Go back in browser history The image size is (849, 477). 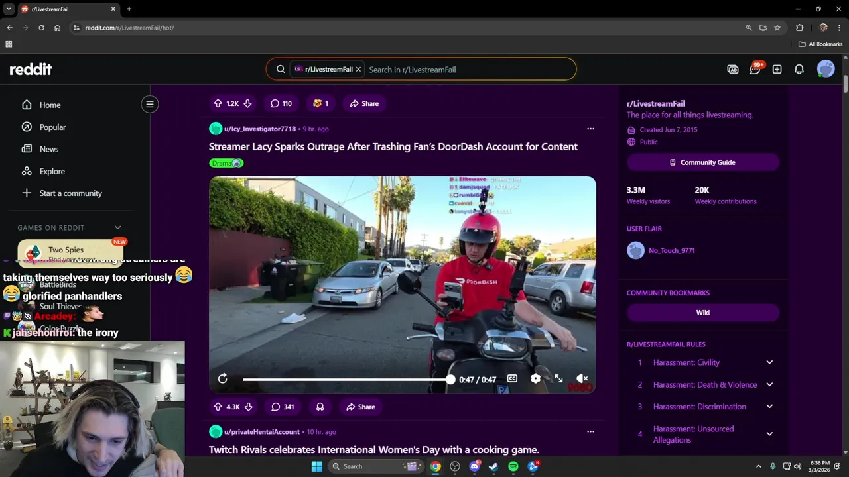[9, 28]
